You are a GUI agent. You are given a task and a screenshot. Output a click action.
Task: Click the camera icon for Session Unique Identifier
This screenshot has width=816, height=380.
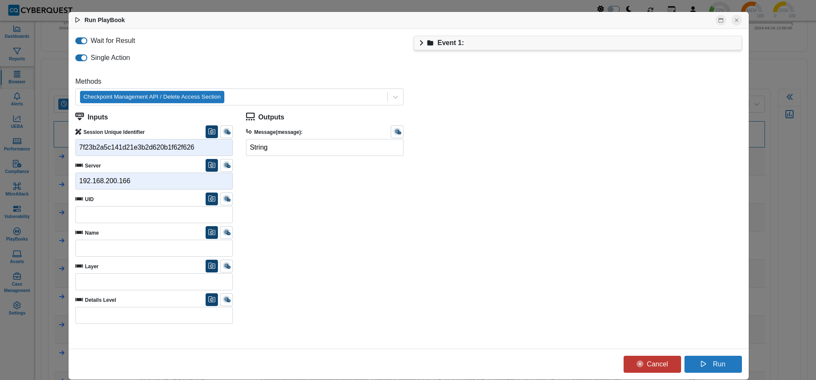pos(212,132)
